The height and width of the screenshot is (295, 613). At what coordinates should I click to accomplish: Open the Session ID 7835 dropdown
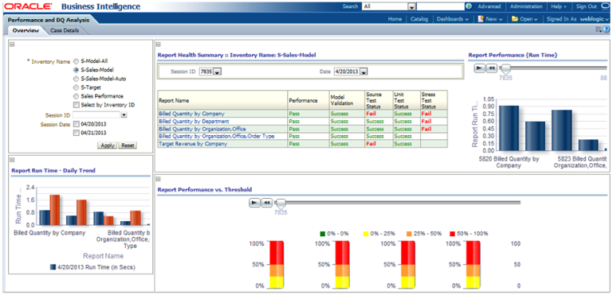[210, 72]
